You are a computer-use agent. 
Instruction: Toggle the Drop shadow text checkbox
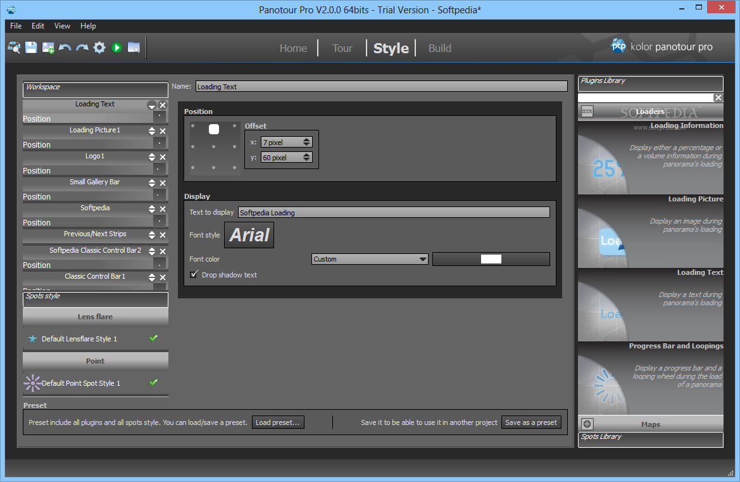(194, 275)
